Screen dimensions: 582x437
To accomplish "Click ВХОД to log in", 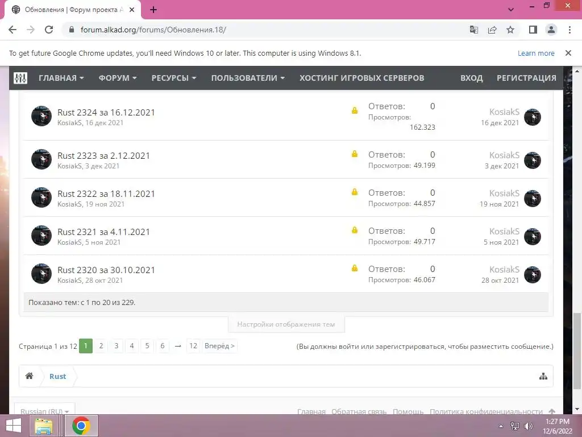I will pos(471,78).
